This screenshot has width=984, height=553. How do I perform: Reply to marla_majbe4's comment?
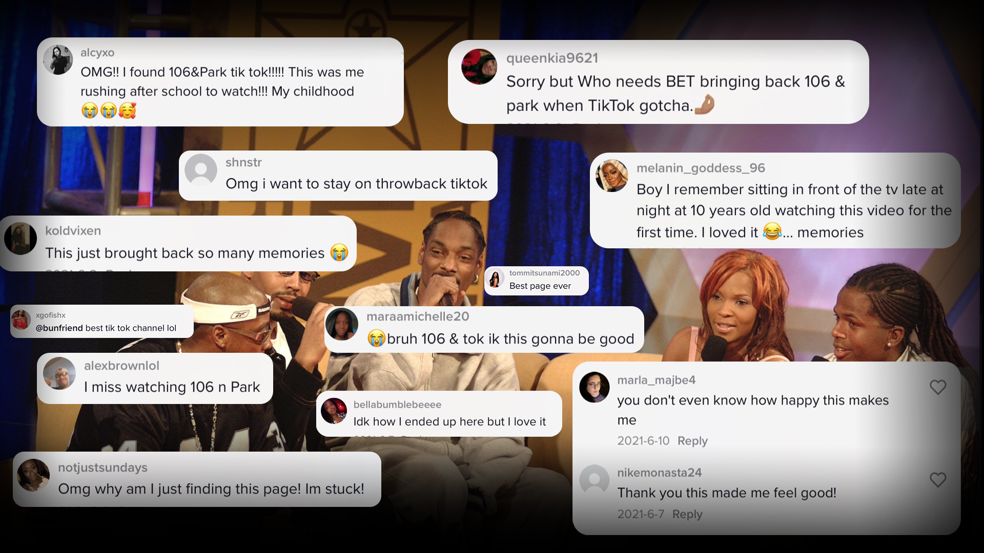[692, 441]
